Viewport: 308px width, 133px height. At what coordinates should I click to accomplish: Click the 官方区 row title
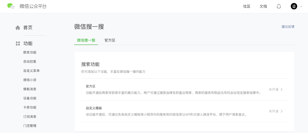pyautogui.click(x=90, y=86)
